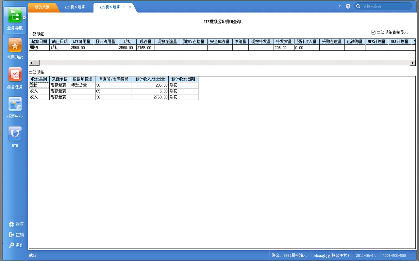The width and height of the screenshot is (419, 261).
Task: Click the 起始日期 column header
Action: 39,42
